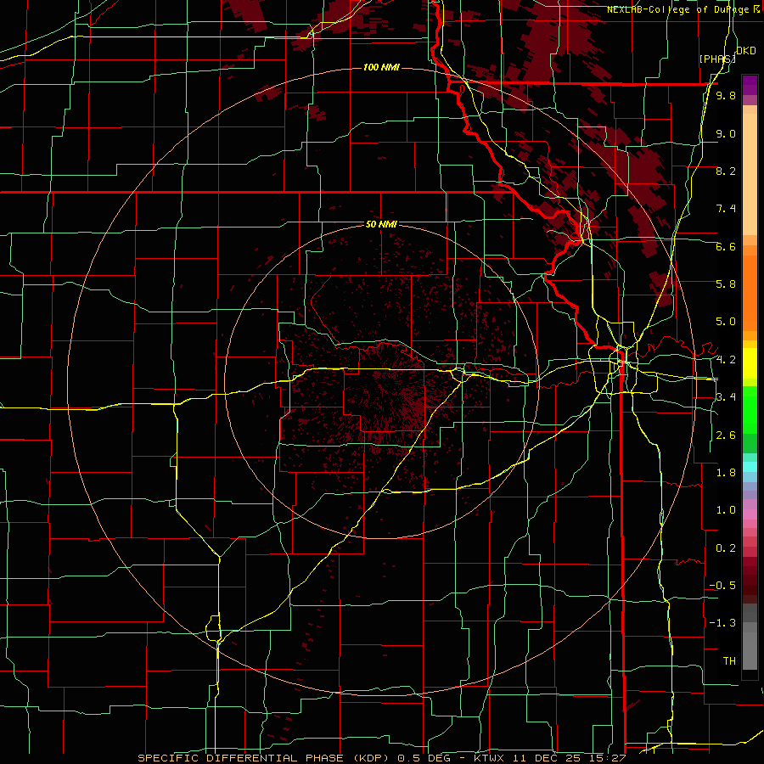Click the 5.0 legend scale value
The image size is (764, 764).
click(x=726, y=322)
